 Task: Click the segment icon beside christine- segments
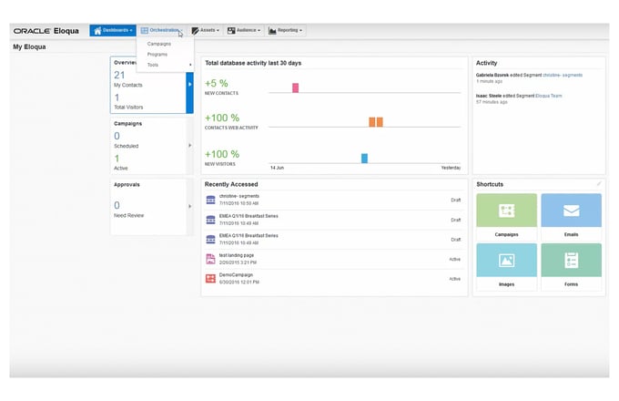coord(210,199)
